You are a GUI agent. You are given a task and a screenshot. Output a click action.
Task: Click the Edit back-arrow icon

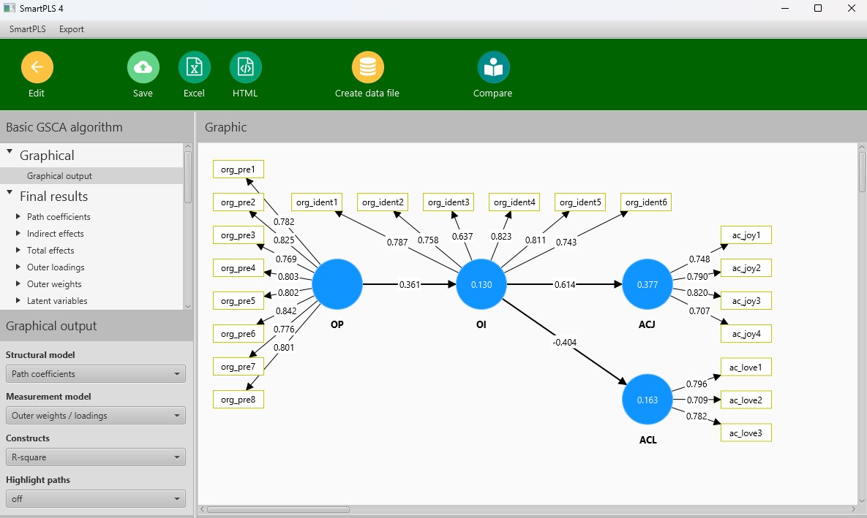coord(37,68)
